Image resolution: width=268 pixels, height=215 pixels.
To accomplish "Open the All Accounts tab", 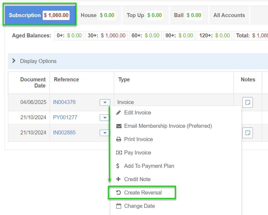I will click(x=229, y=15).
